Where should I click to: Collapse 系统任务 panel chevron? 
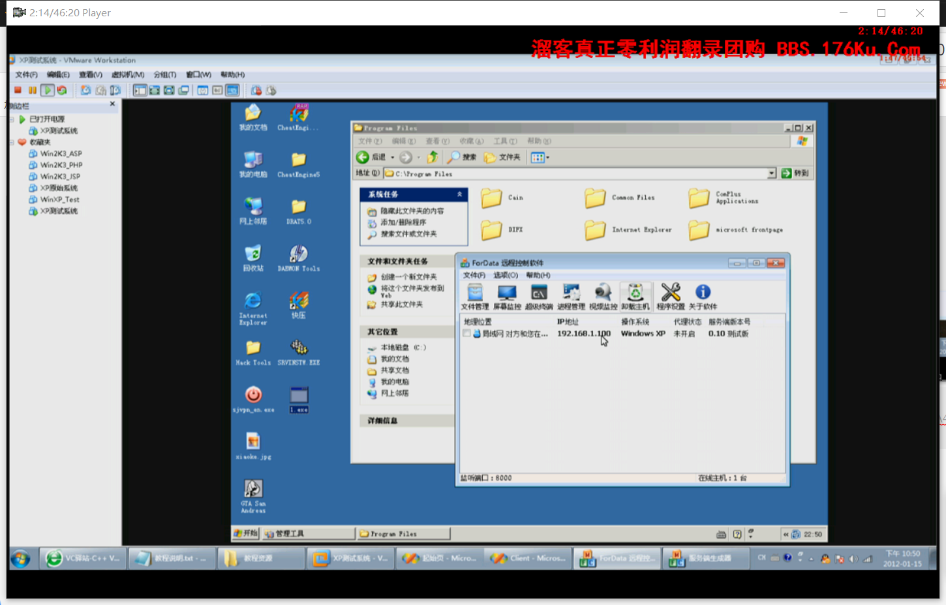[459, 194]
